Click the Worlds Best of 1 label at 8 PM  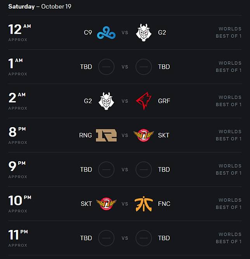(x=229, y=135)
